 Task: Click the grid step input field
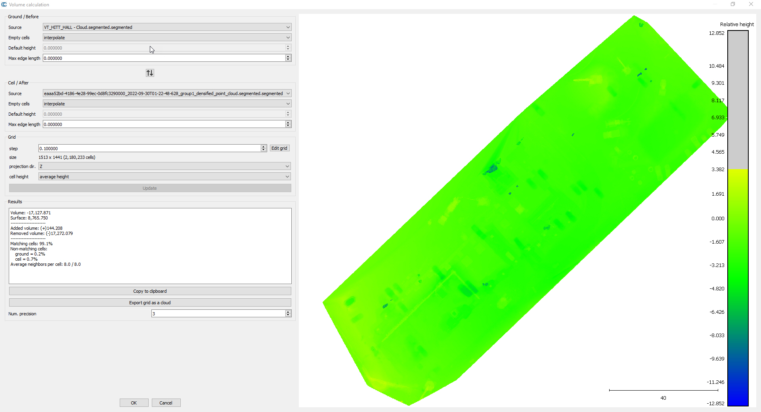point(149,149)
